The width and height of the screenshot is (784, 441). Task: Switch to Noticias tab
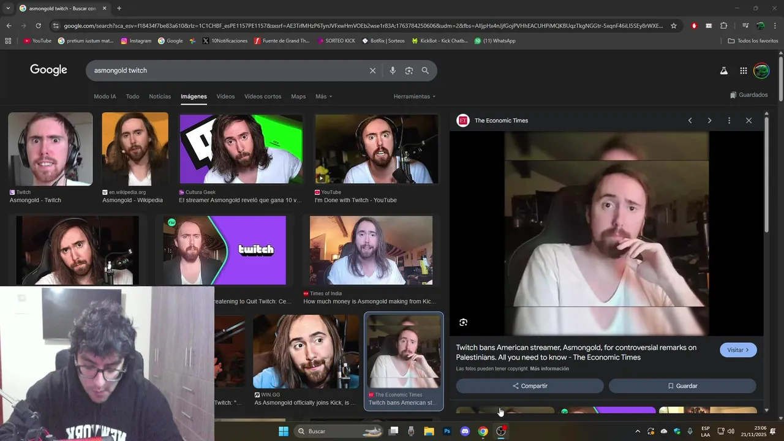tap(160, 97)
